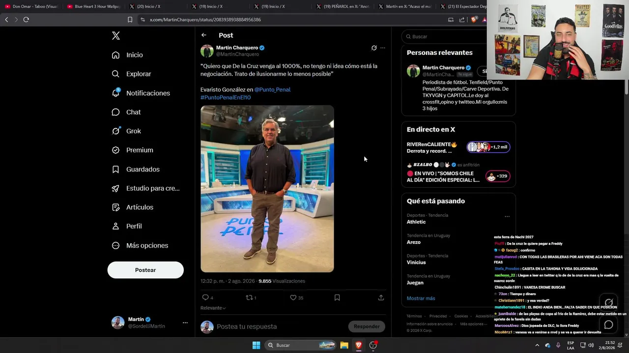Viewport: 629px width, 353px height.
Task: Open File Explorer from the taskbar
Action: [x=344, y=345]
